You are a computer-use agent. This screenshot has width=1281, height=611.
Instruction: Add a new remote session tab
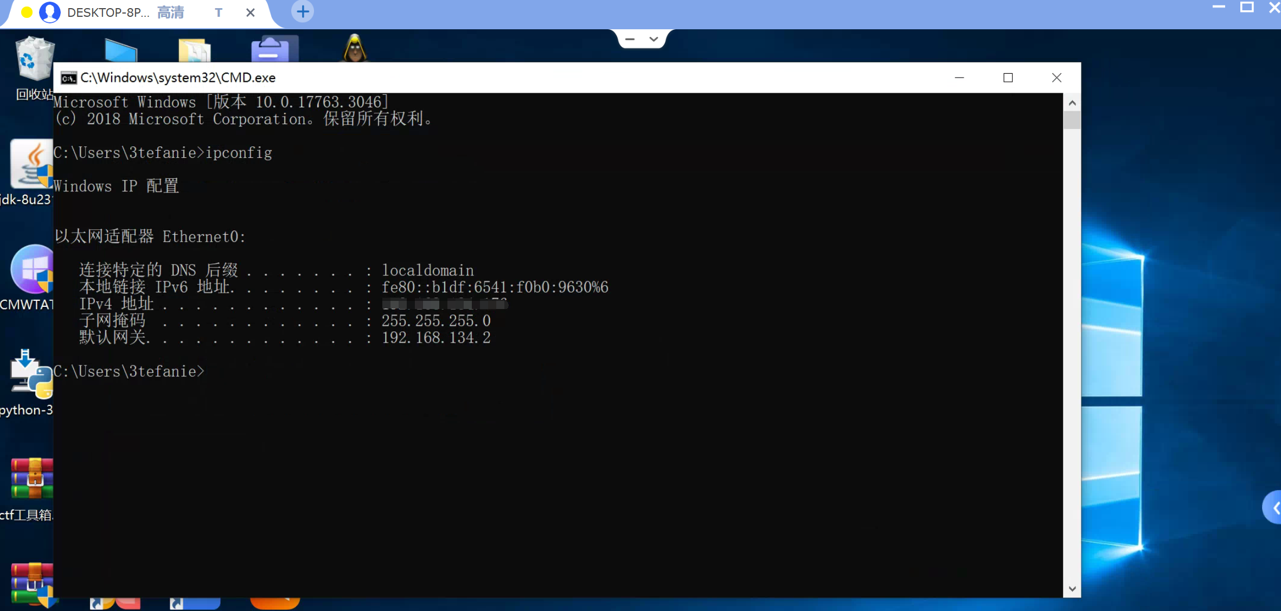(303, 11)
